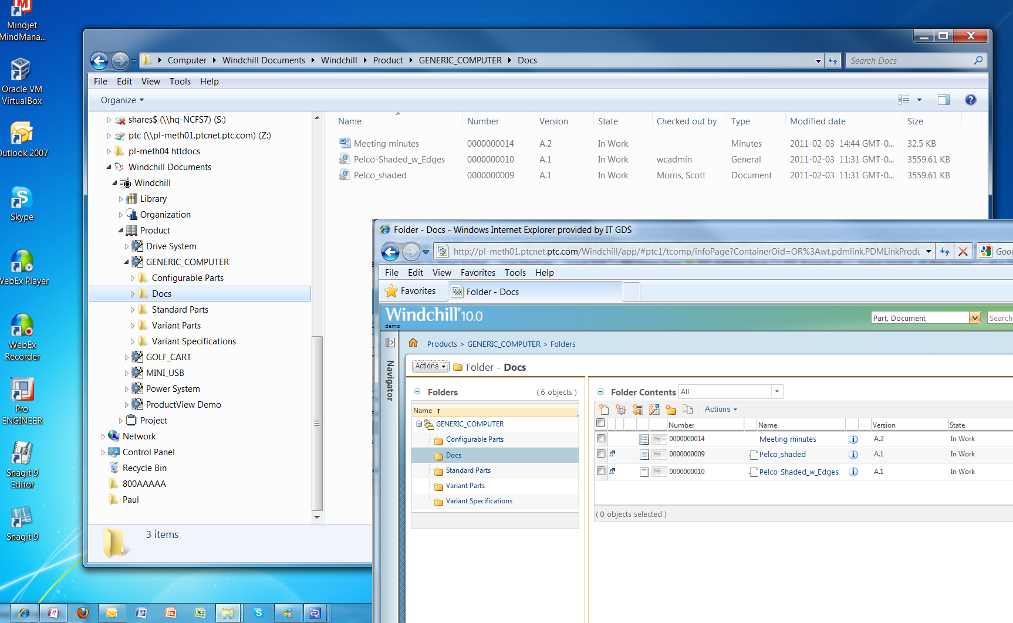Expand the Library node in Explorer tree
1013x623 pixels.
(120, 199)
